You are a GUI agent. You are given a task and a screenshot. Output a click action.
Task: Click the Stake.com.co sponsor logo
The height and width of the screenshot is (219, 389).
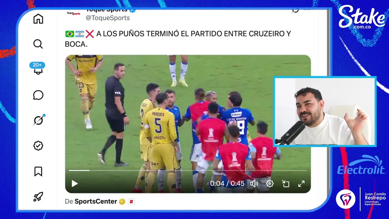click(x=362, y=18)
